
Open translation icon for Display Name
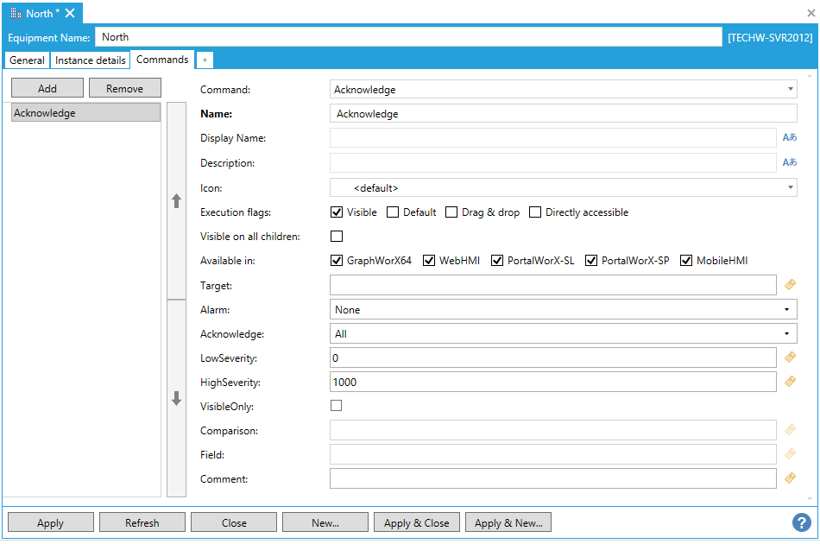789,138
